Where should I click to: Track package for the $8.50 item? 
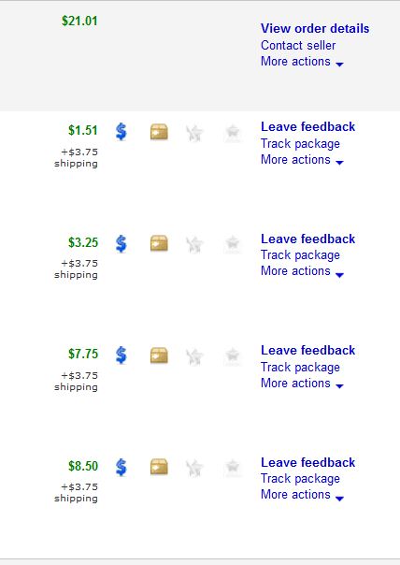point(300,479)
